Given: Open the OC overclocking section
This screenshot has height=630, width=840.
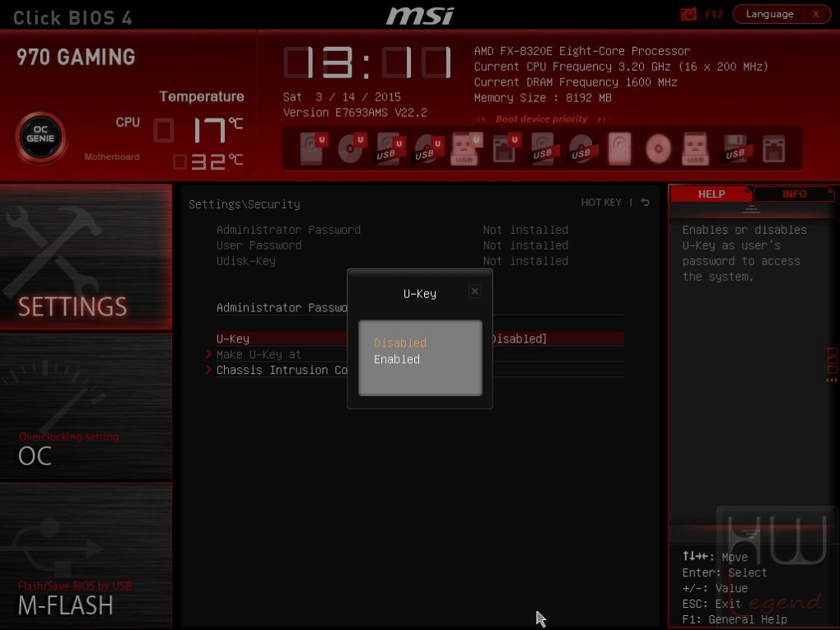Looking at the screenshot, I should click(86, 406).
